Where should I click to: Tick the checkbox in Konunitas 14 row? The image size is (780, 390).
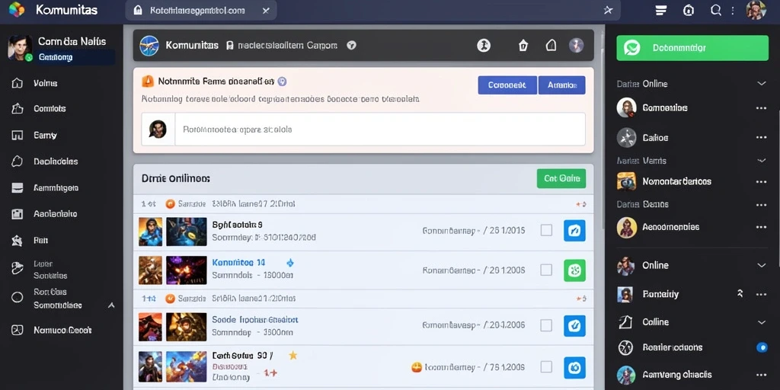546,270
